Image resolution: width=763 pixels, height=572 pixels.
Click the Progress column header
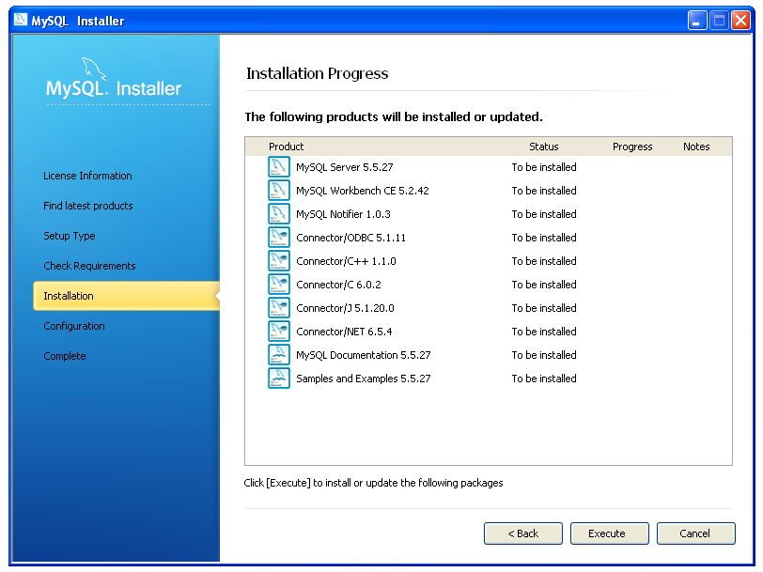click(632, 147)
